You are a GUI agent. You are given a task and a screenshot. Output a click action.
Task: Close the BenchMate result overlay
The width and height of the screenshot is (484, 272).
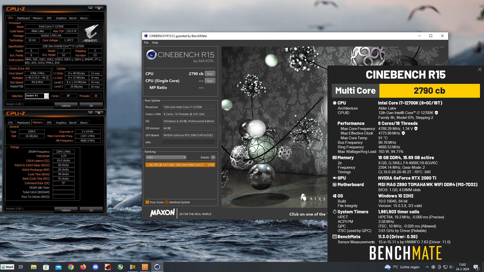coord(480,69)
